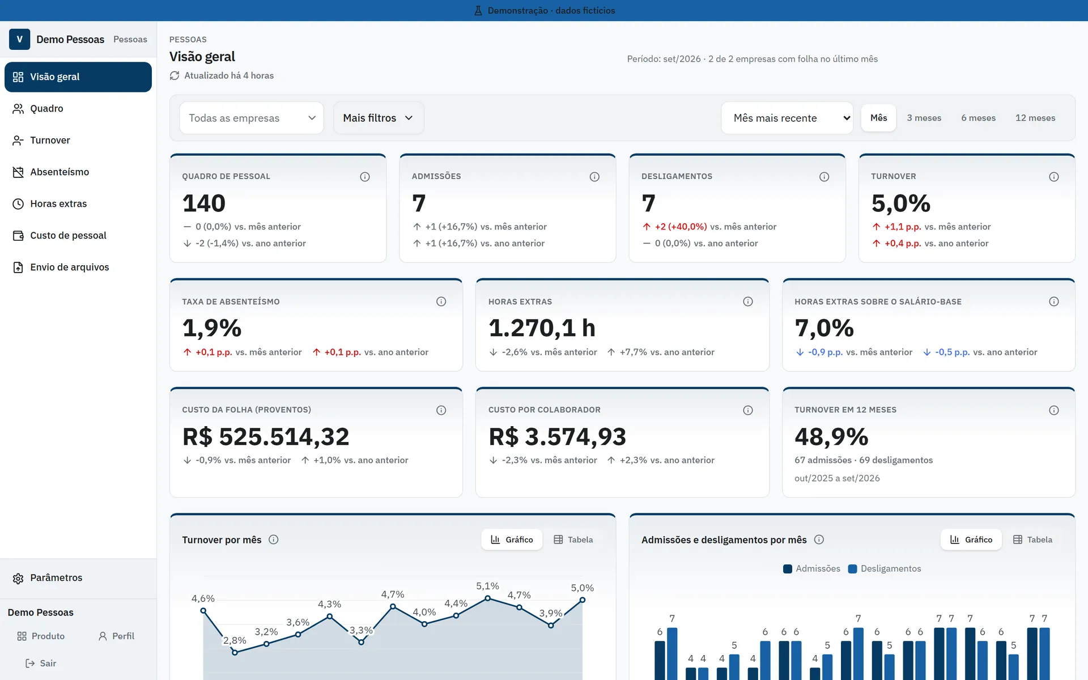Click '+2 (+40,0%)' in Desligamentos card
The width and height of the screenshot is (1088, 680).
tap(681, 227)
